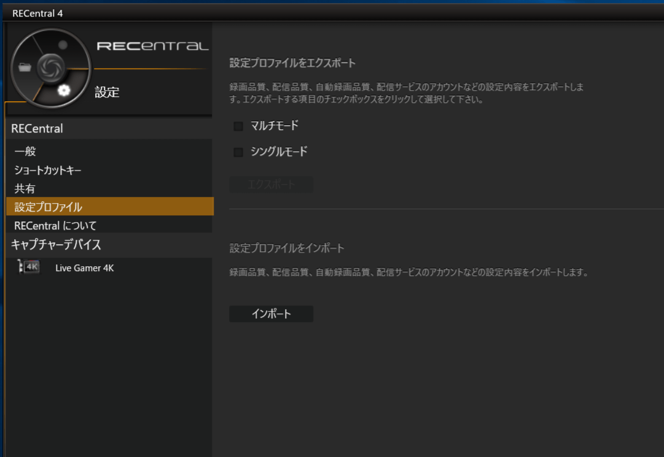
Task: Click the RECentral logo text
Action: 152,47
